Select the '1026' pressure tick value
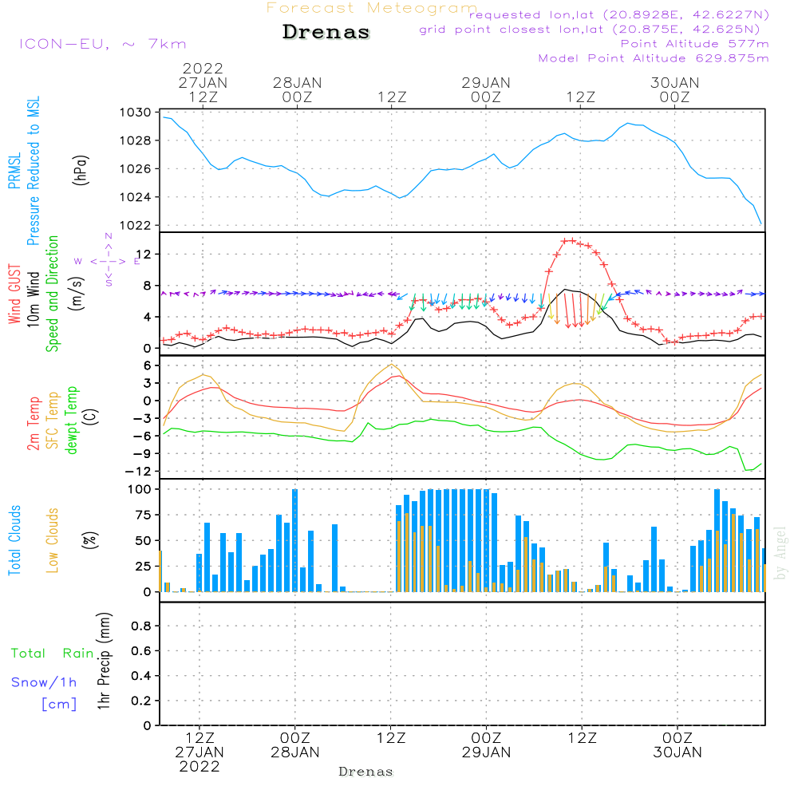Image resolution: width=798 pixels, height=798 pixels. (x=136, y=169)
